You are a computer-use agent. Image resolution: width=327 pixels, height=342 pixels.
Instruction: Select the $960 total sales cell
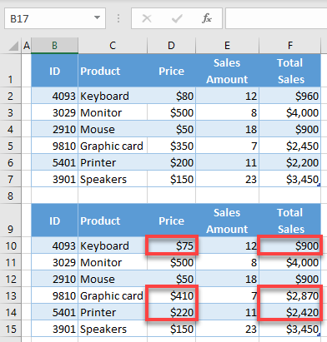(x=290, y=96)
